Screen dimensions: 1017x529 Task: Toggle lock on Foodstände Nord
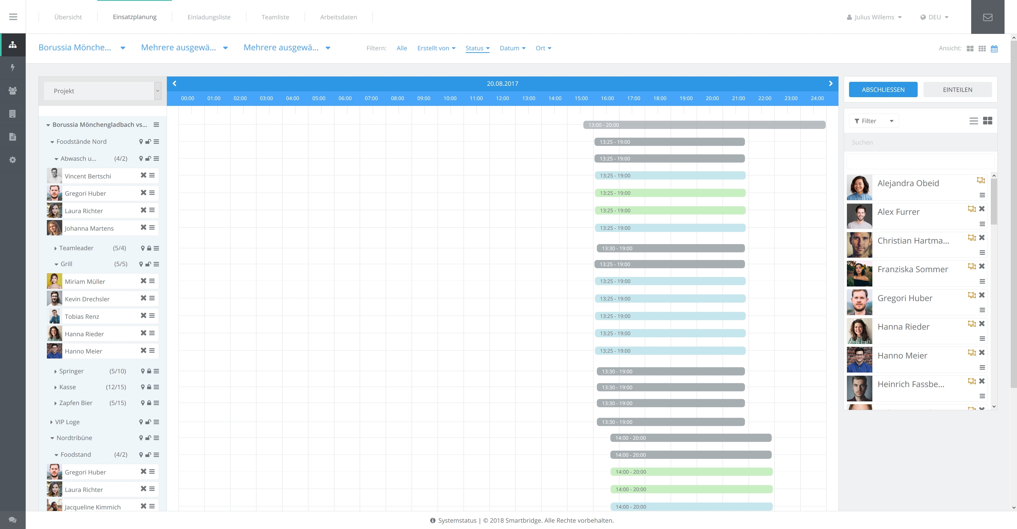[x=148, y=142]
